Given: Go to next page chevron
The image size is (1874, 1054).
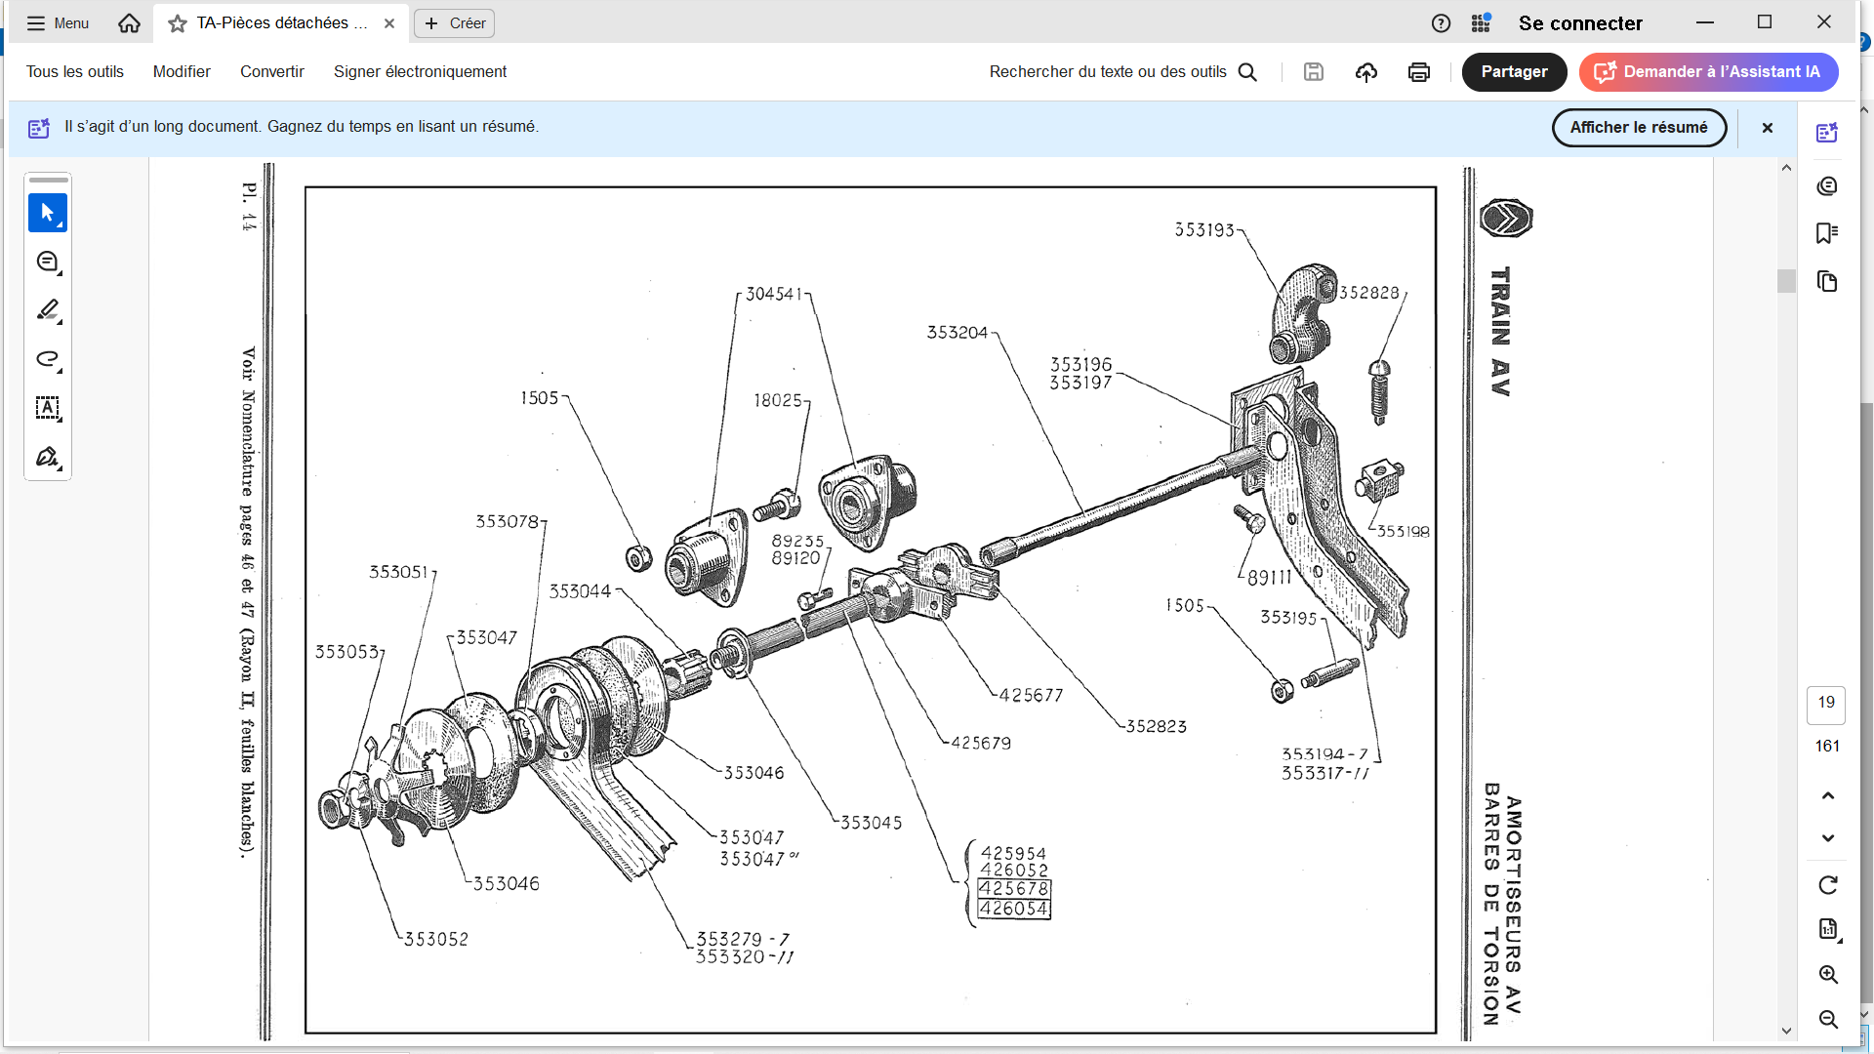Looking at the screenshot, I should (x=1828, y=838).
